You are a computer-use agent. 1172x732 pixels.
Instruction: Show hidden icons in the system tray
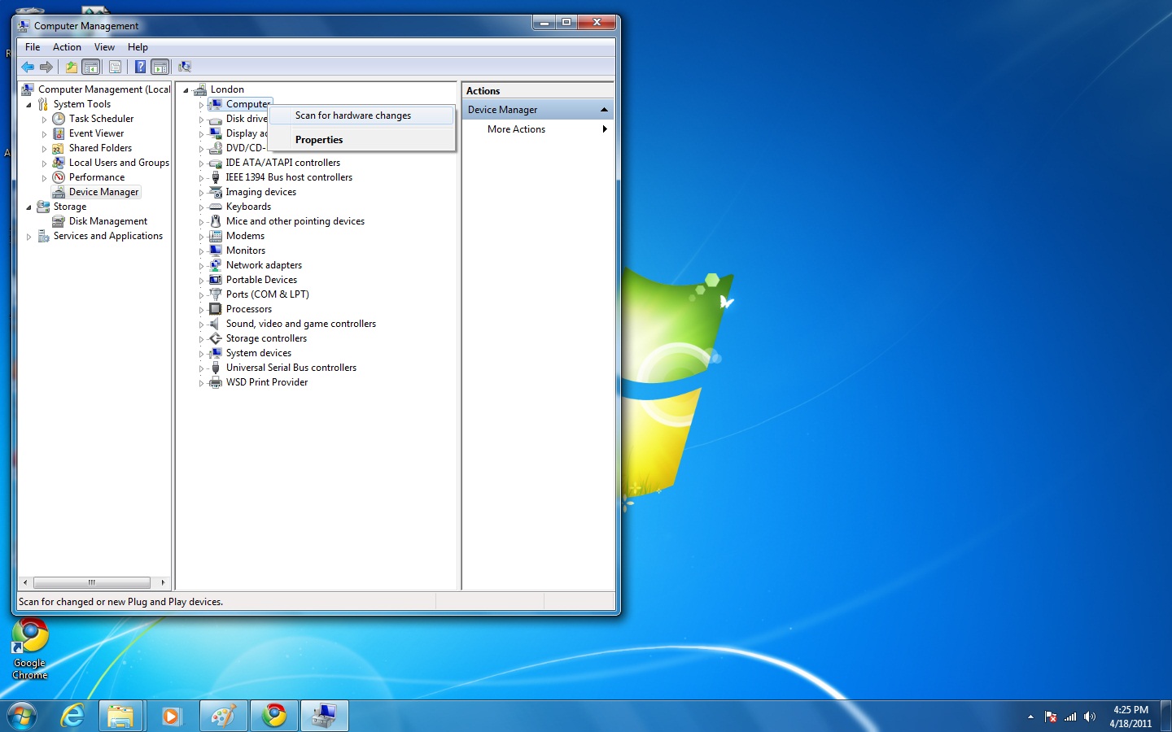[1030, 717]
